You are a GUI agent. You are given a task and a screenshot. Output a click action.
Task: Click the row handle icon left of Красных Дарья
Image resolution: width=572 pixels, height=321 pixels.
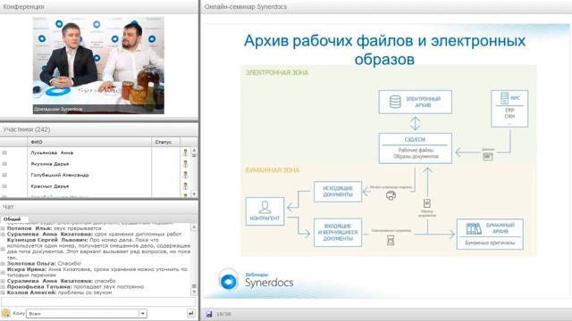(x=4, y=186)
